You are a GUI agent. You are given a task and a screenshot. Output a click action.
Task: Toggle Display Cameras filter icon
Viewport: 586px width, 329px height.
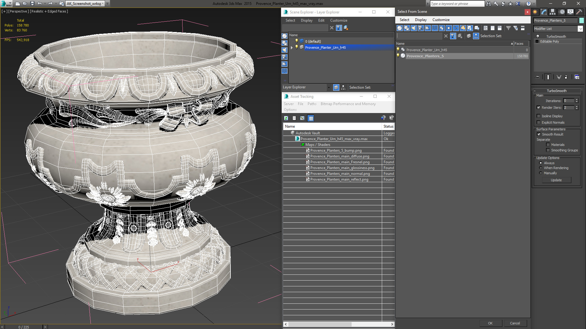coord(421,28)
